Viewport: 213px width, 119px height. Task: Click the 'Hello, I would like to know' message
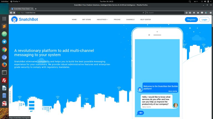click(x=156, y=101)
